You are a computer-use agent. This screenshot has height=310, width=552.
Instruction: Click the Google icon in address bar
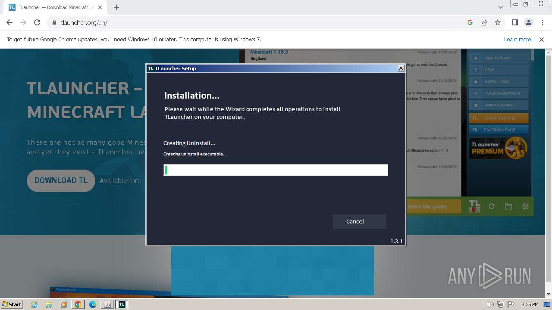[x=470, y=22]
